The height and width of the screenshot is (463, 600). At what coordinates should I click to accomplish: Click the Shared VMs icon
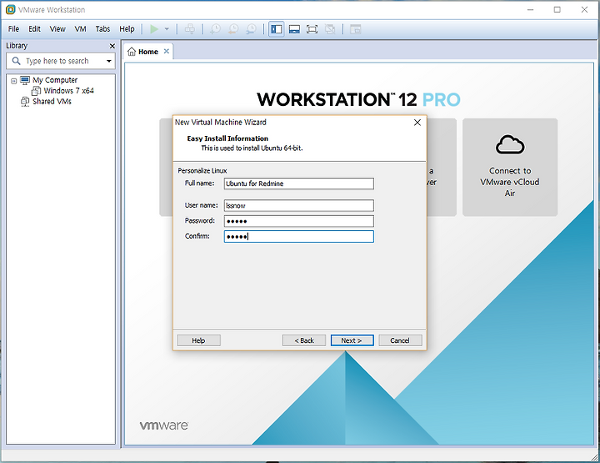25,102
